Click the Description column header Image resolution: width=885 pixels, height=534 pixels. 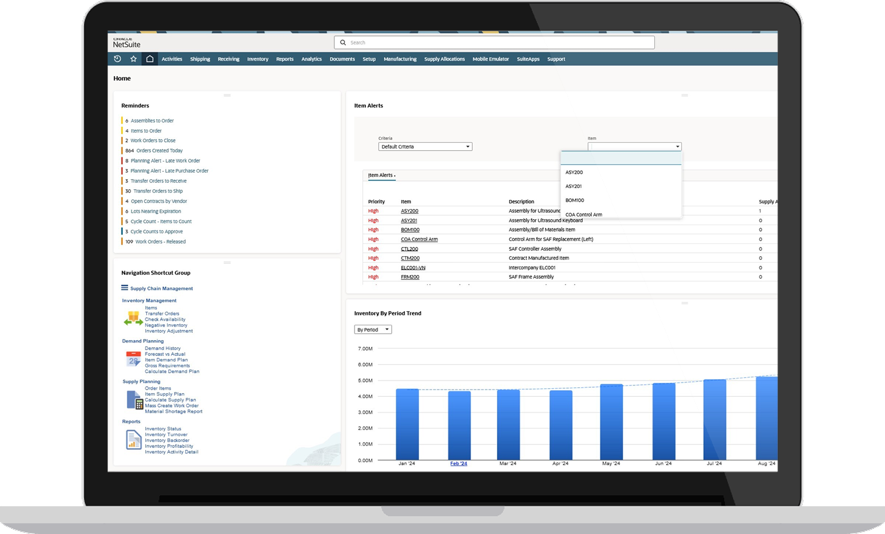click(522, 202)
